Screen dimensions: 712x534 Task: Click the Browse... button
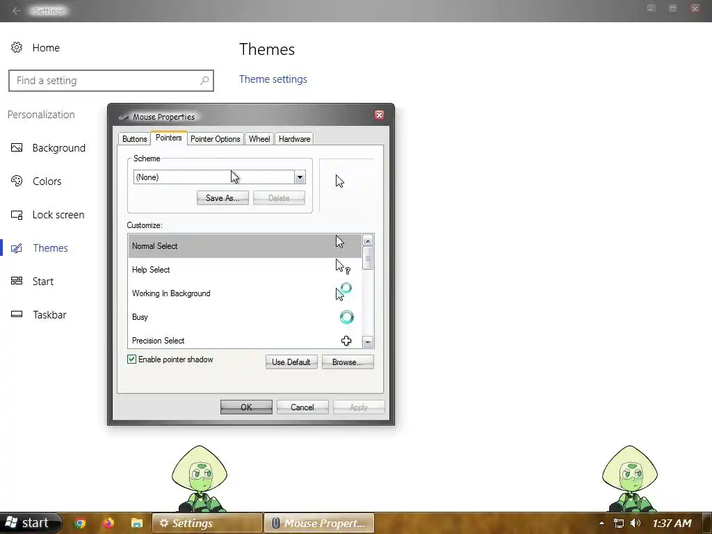(348, 362)
